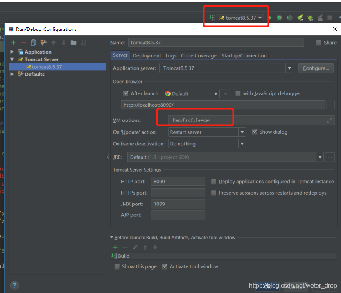This screenshot has width=341, height=293.
Task: Toggle the Share checkbox
Action: pyautogui.click(x=319, y=43)
